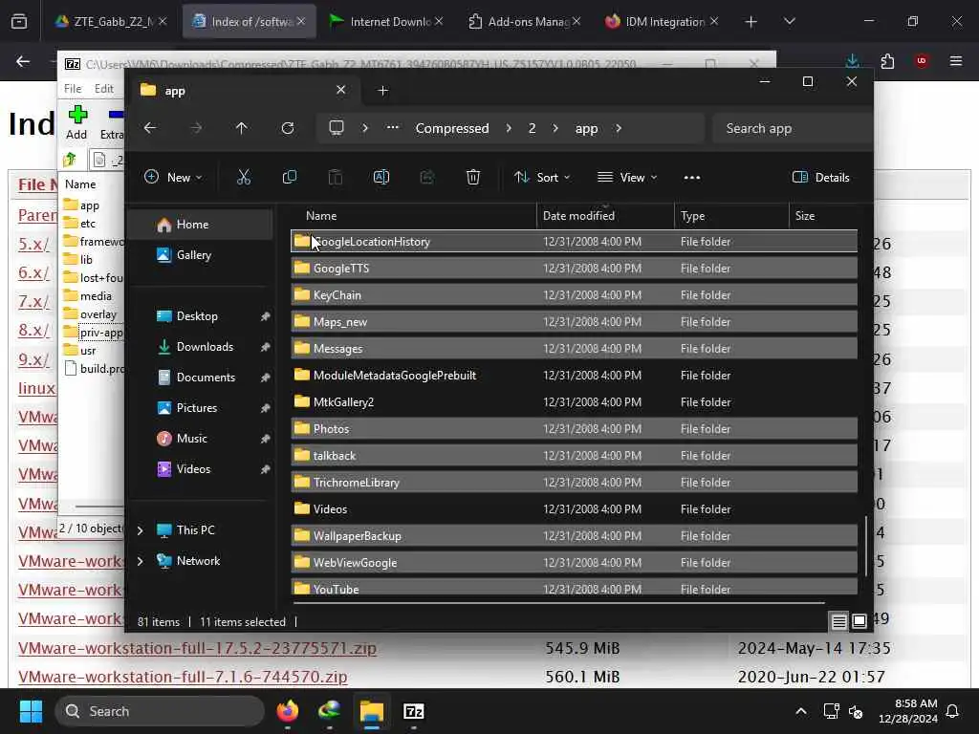Select Gallery in navigation pane
Viewport: 979px width, 734px height.
click(x=193, y=254)
